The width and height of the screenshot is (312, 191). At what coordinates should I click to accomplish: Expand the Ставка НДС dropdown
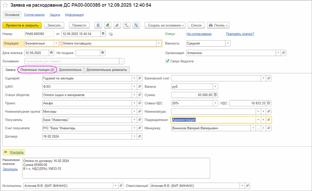click(x=215, y=103)
